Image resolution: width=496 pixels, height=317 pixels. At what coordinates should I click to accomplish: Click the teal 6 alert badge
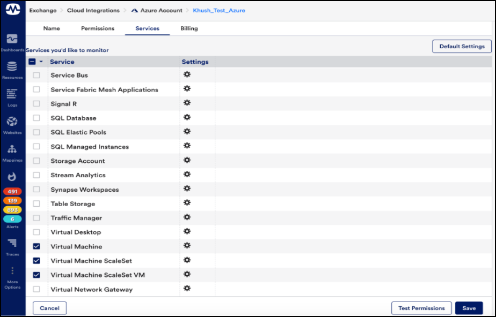[12, 219]
